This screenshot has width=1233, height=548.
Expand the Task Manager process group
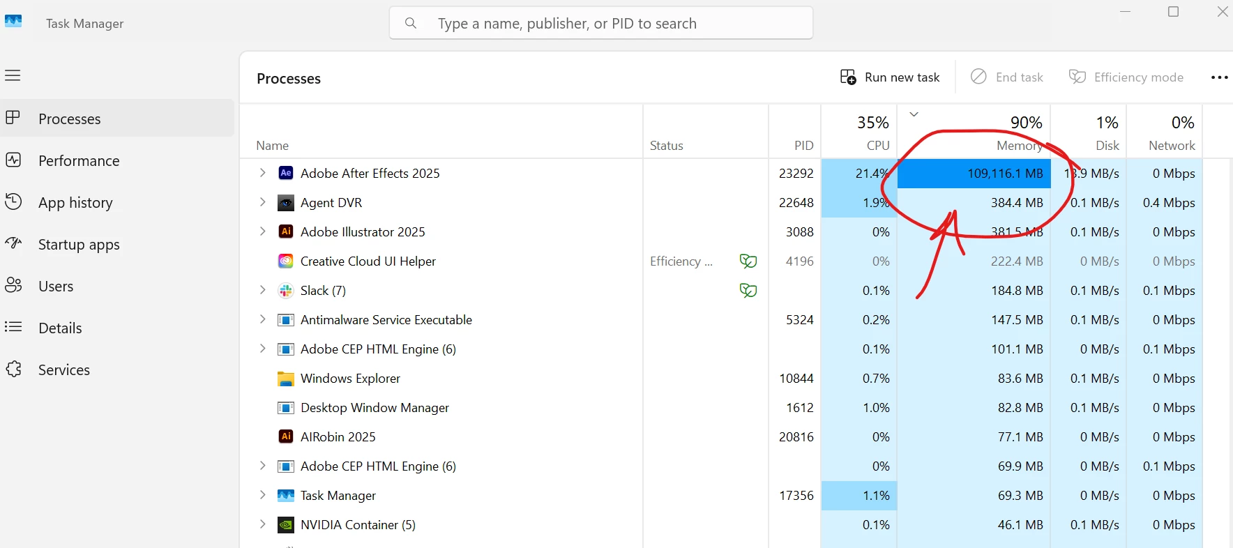(262, 495)
